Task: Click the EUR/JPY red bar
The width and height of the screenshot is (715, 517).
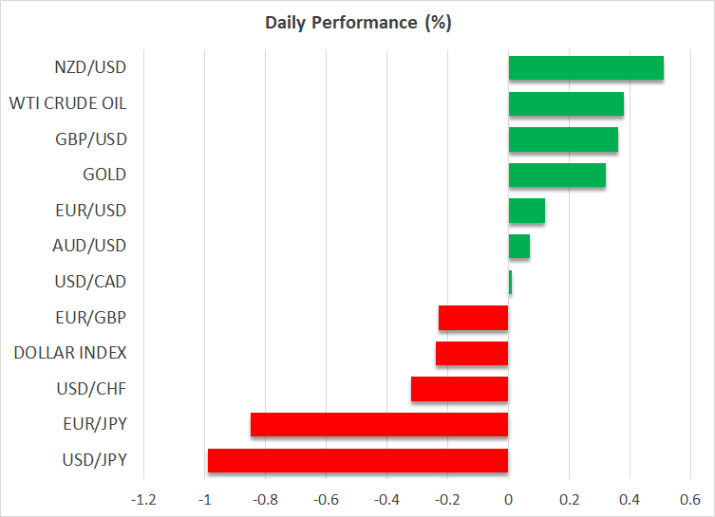Action: (x=379, y=424)
